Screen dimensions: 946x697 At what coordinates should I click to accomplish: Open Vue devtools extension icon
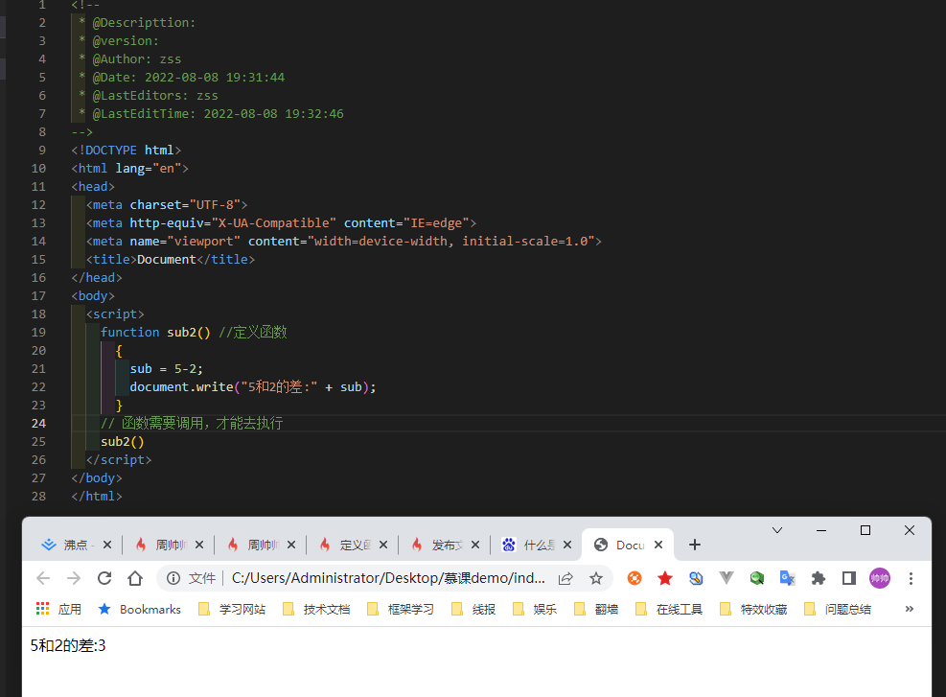pos(727,578)
